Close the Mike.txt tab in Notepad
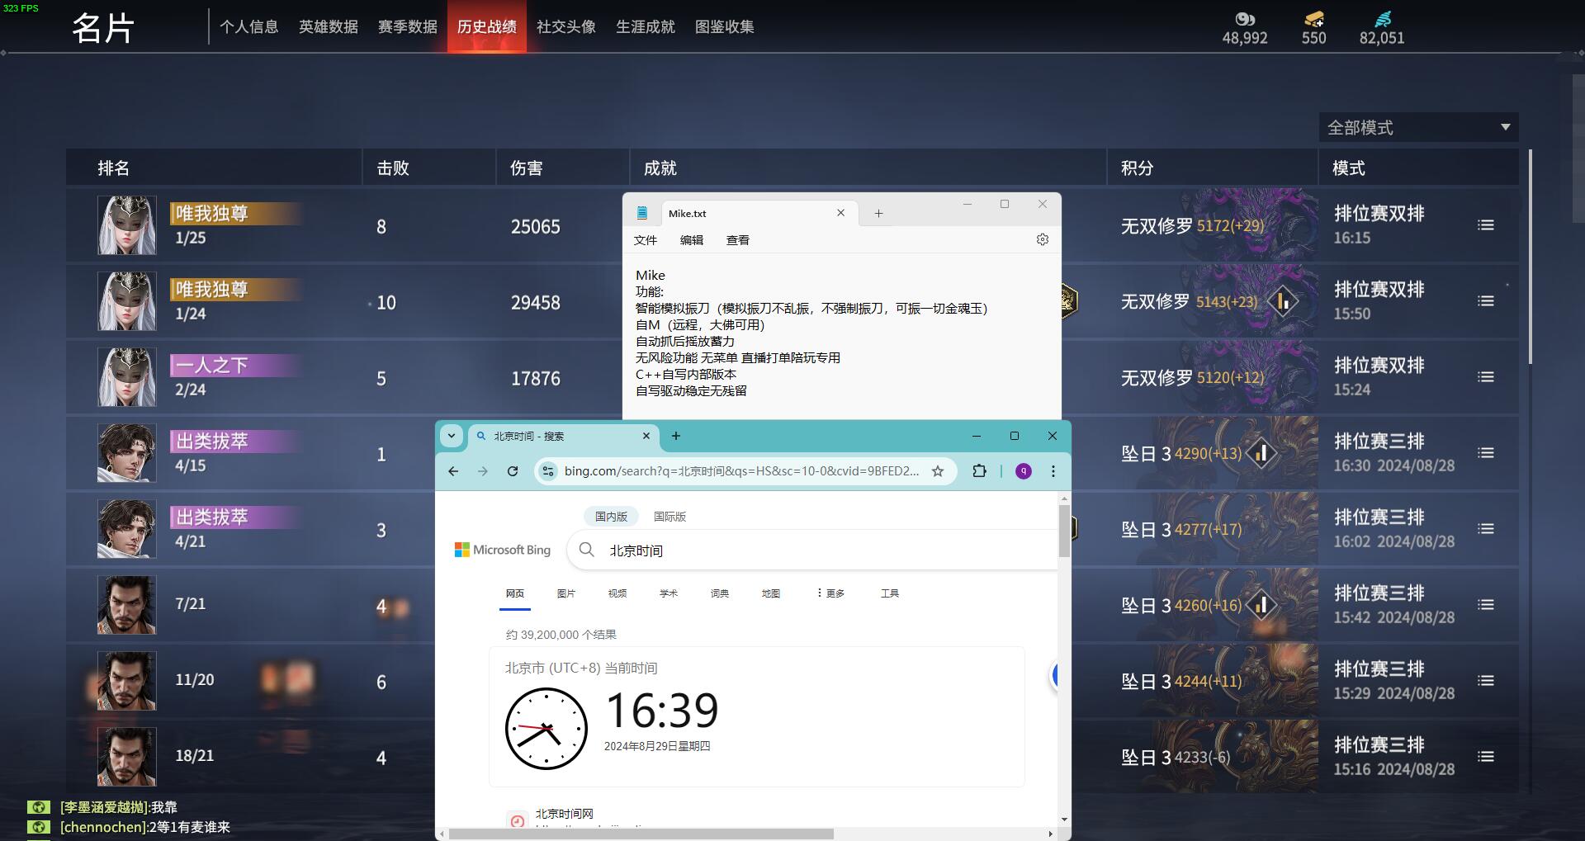This screenshot has width=1585, height=841. (x=840, y=213)
